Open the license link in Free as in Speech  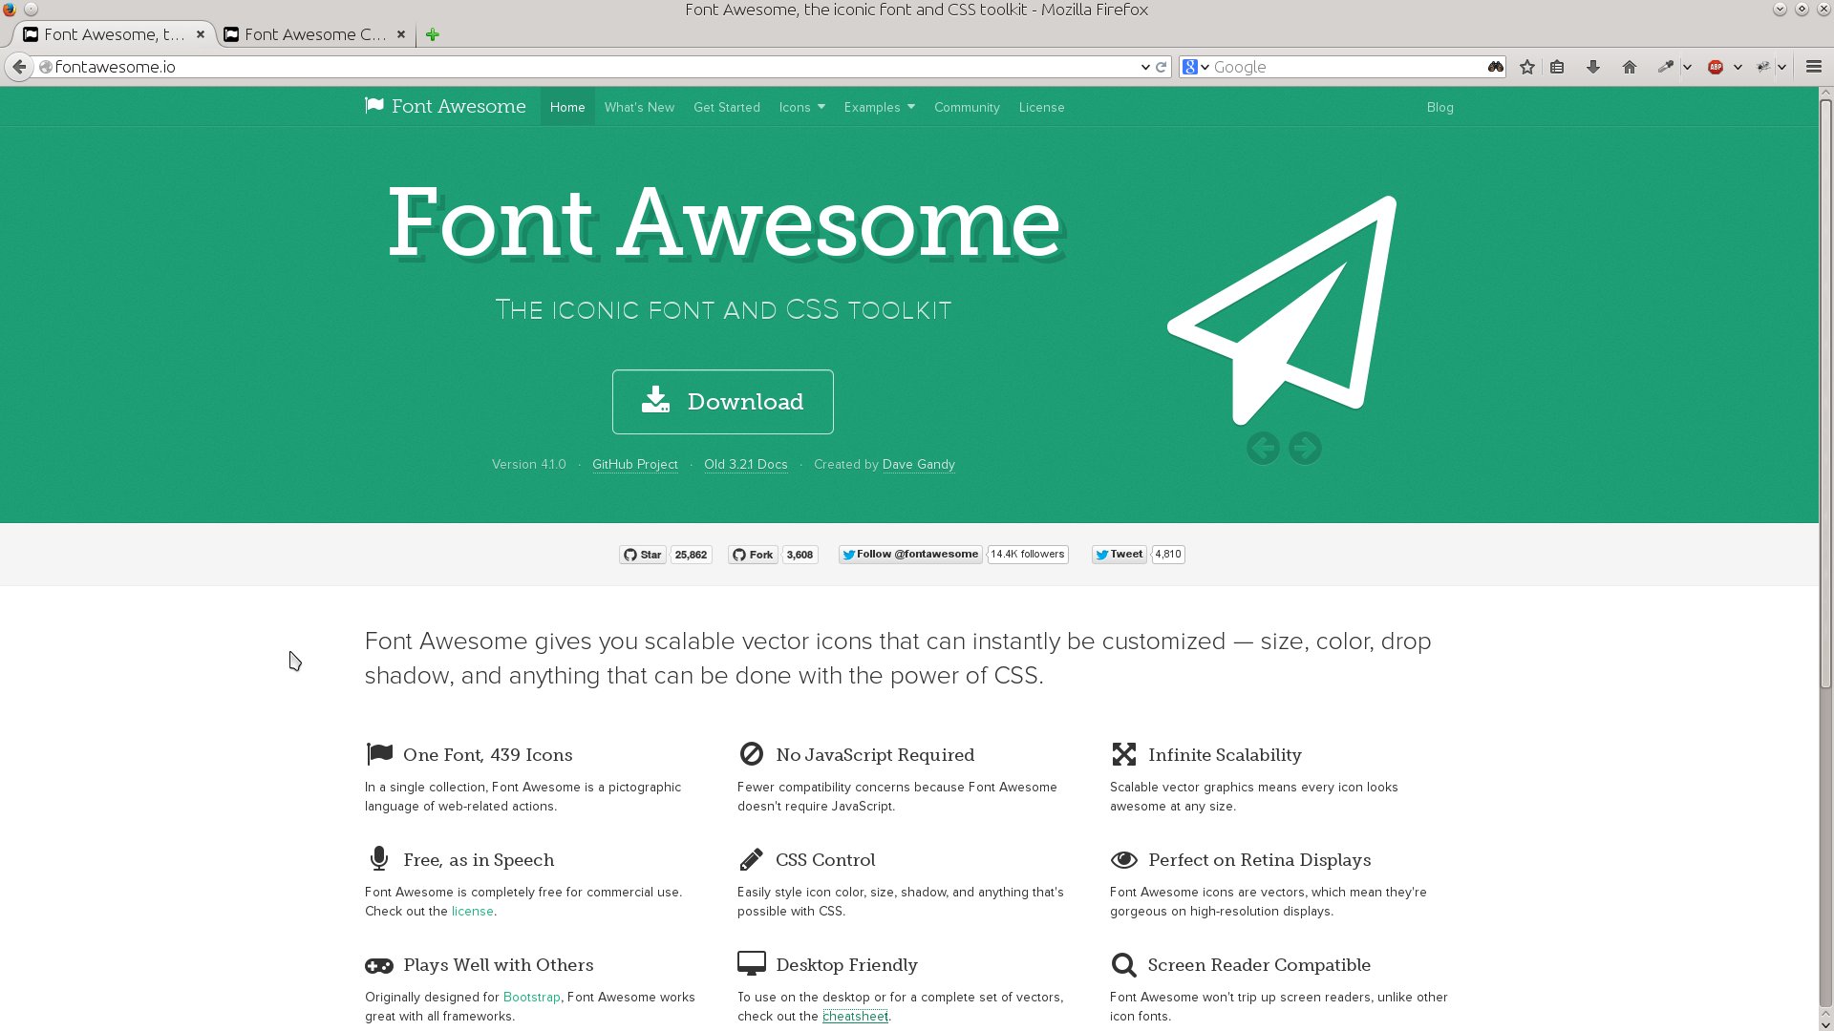(473, 911)
